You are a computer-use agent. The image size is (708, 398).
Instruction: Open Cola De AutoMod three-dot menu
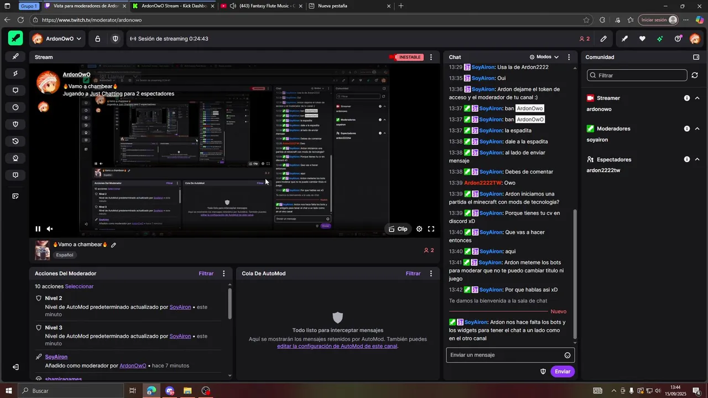pos(432,274)
